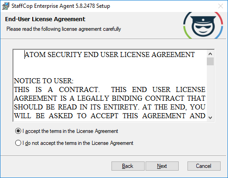Viewport: 228px width, 178px height.
Task: Click the "StaffCop Enterprise Agent 5.8.2478 Setup" title text
Action: pyautogui.click(x=61, y=6)
